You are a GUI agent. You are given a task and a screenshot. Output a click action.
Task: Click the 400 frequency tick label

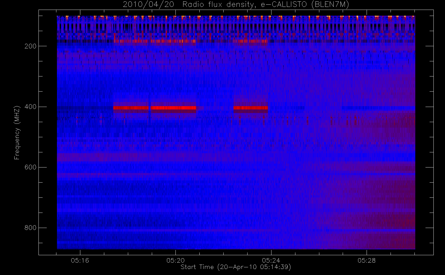31,107
